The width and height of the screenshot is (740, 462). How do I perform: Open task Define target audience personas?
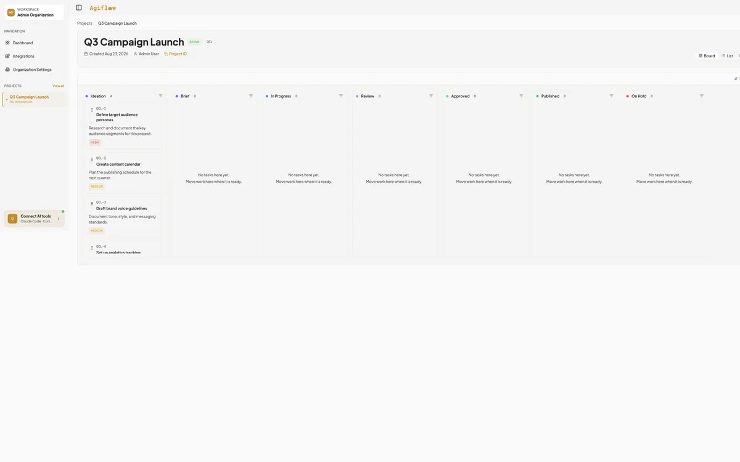point(117,117)
